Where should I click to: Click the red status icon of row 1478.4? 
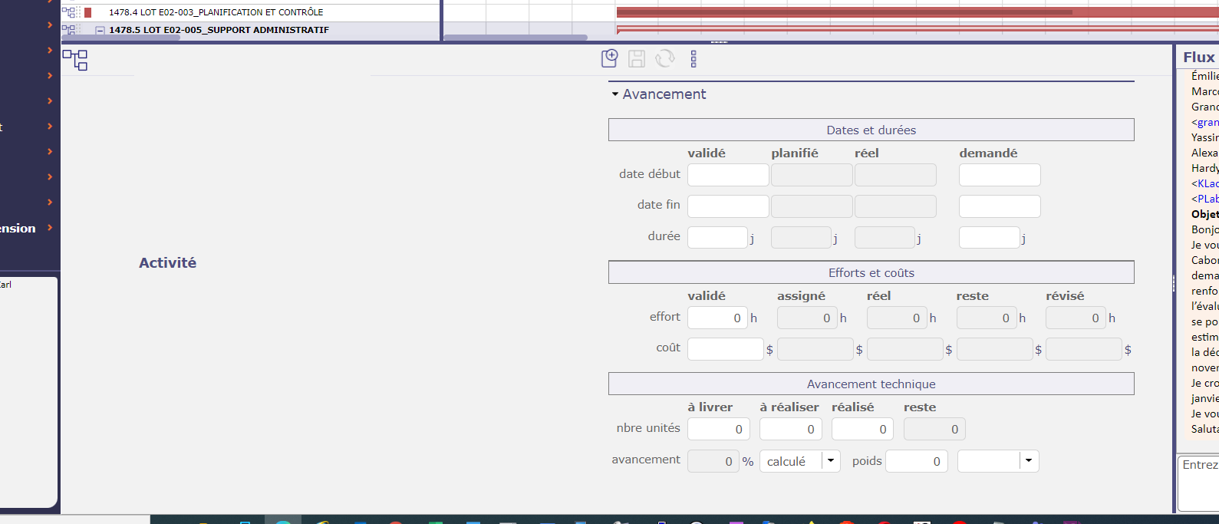point(88,12)
